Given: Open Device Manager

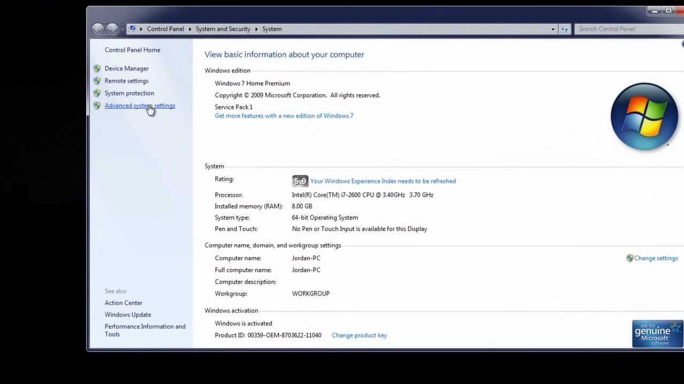Looking at the screenshot, I should (x=127, y=68).
